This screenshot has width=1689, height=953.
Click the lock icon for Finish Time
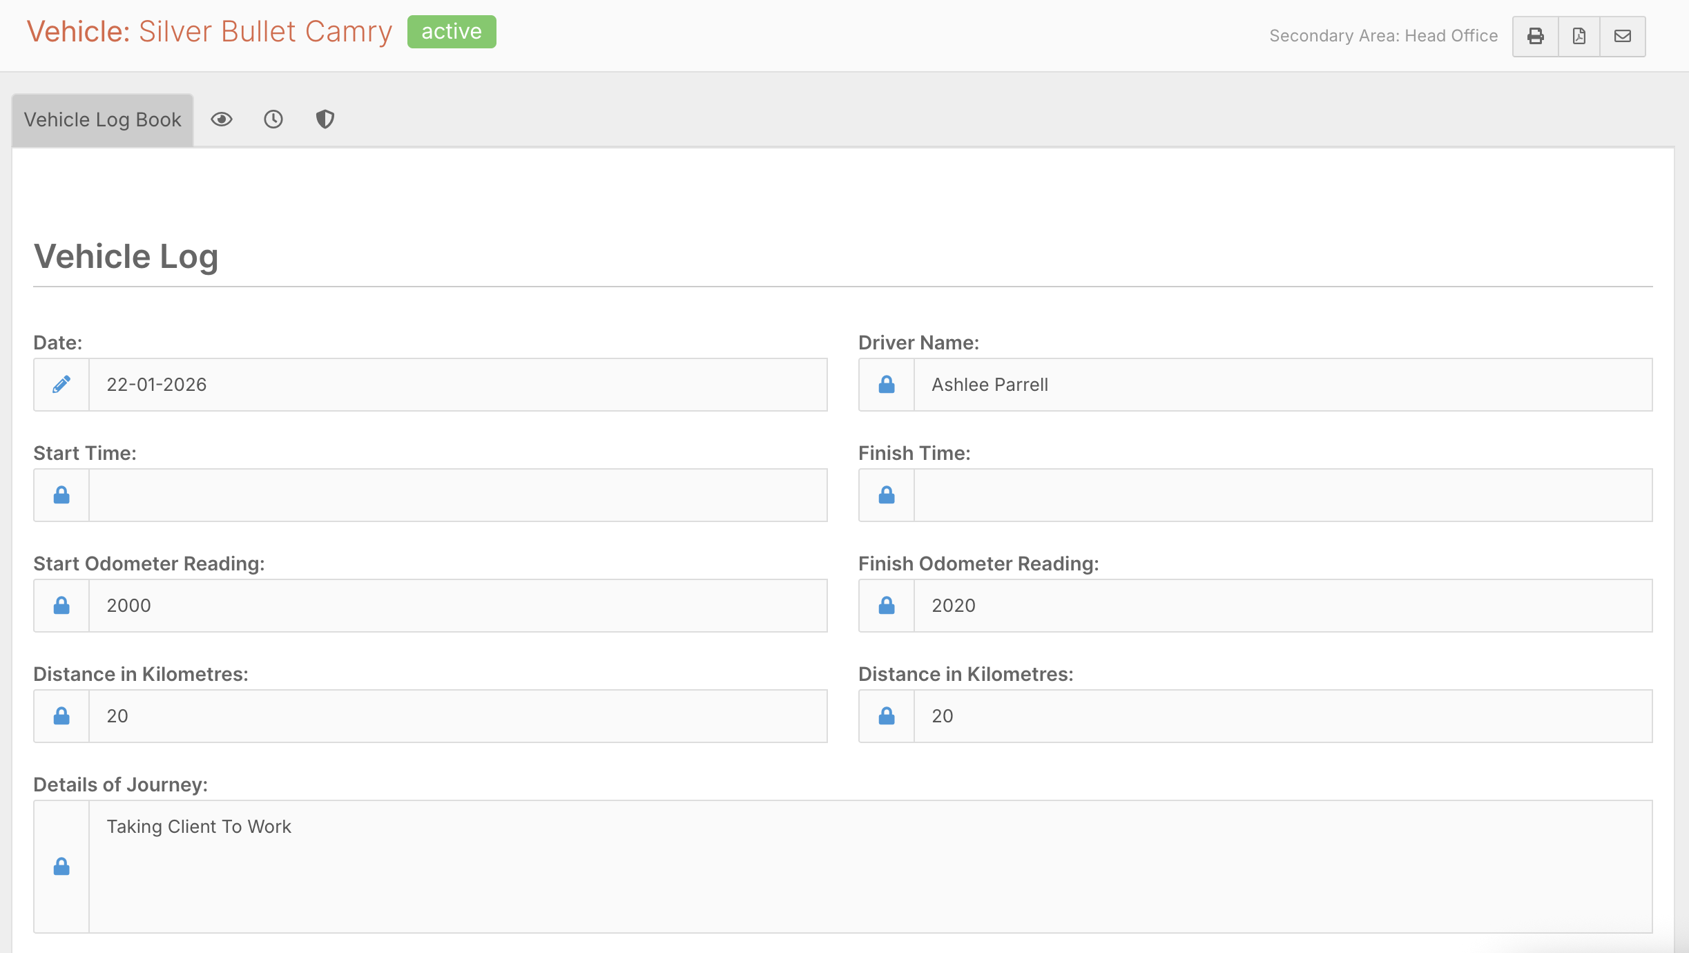point(887,495)
